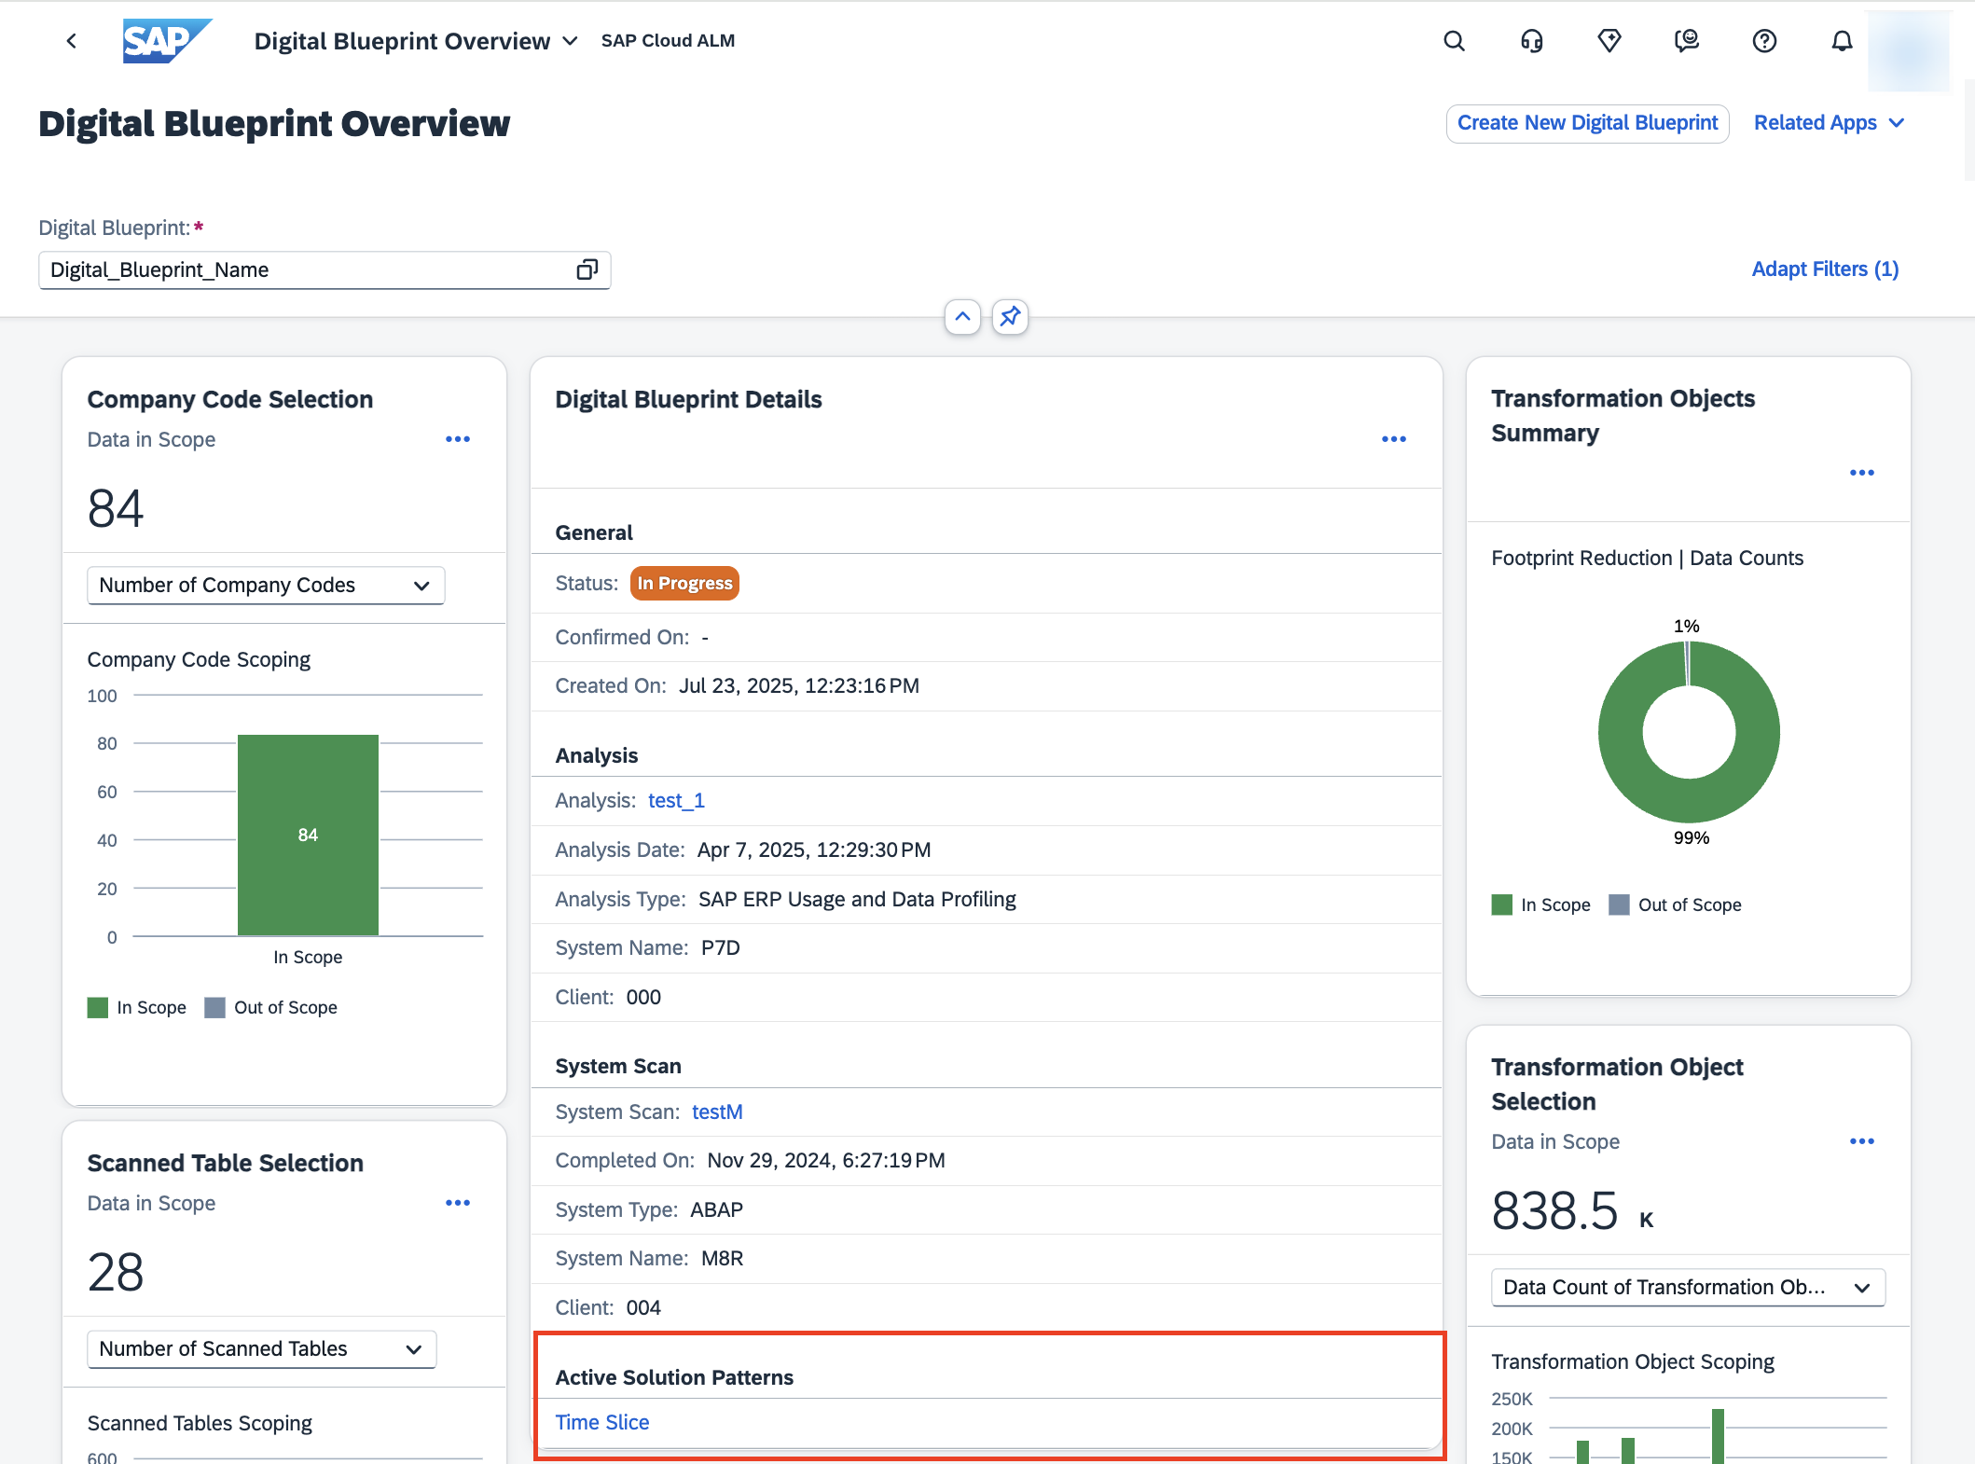Open the support headset icon
This screenshot has width=1975, height=1464.
1531,41
